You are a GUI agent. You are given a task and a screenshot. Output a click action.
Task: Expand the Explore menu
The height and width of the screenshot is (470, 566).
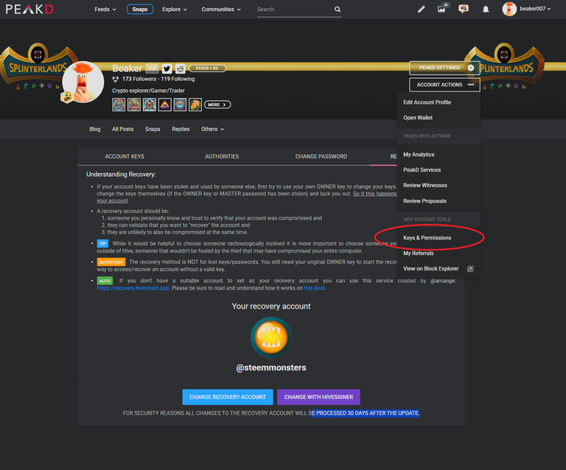(x=175, y=10)
